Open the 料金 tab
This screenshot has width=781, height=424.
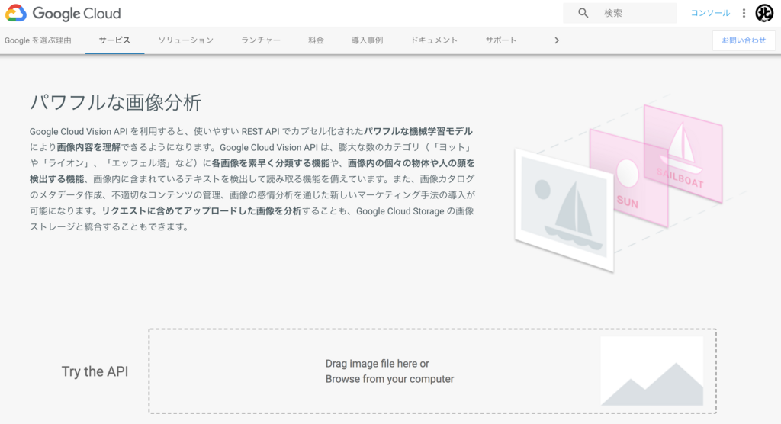pos(316,40)
